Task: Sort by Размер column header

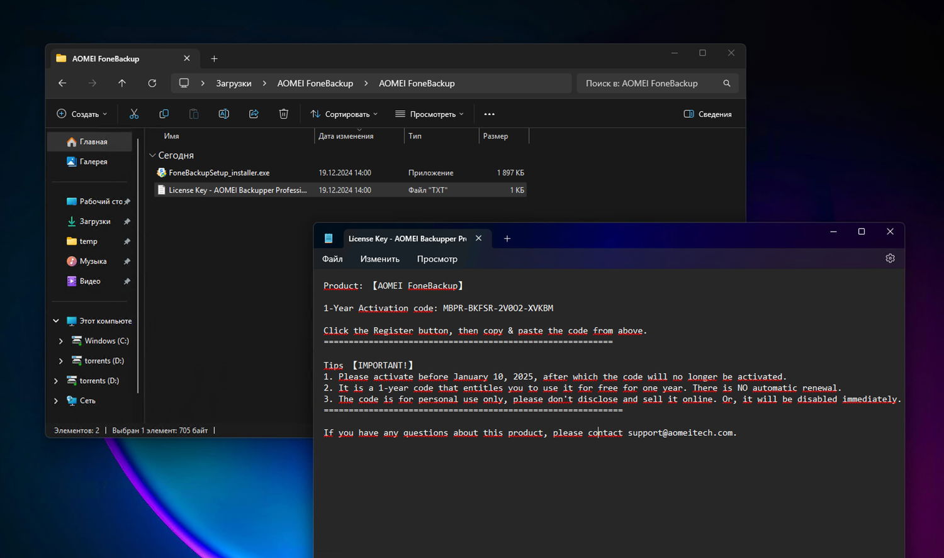Action: 495,136
